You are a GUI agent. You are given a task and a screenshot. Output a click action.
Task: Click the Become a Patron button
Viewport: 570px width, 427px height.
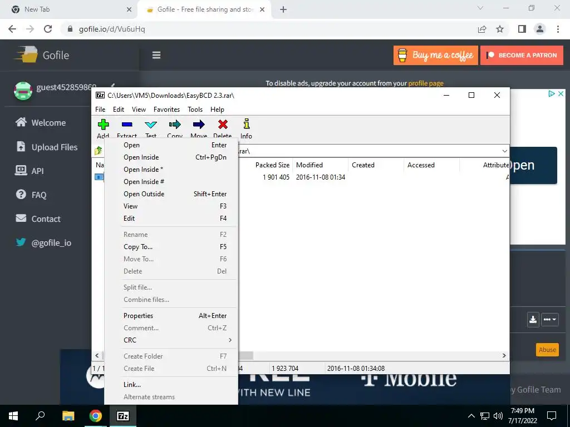coord(522,55)
